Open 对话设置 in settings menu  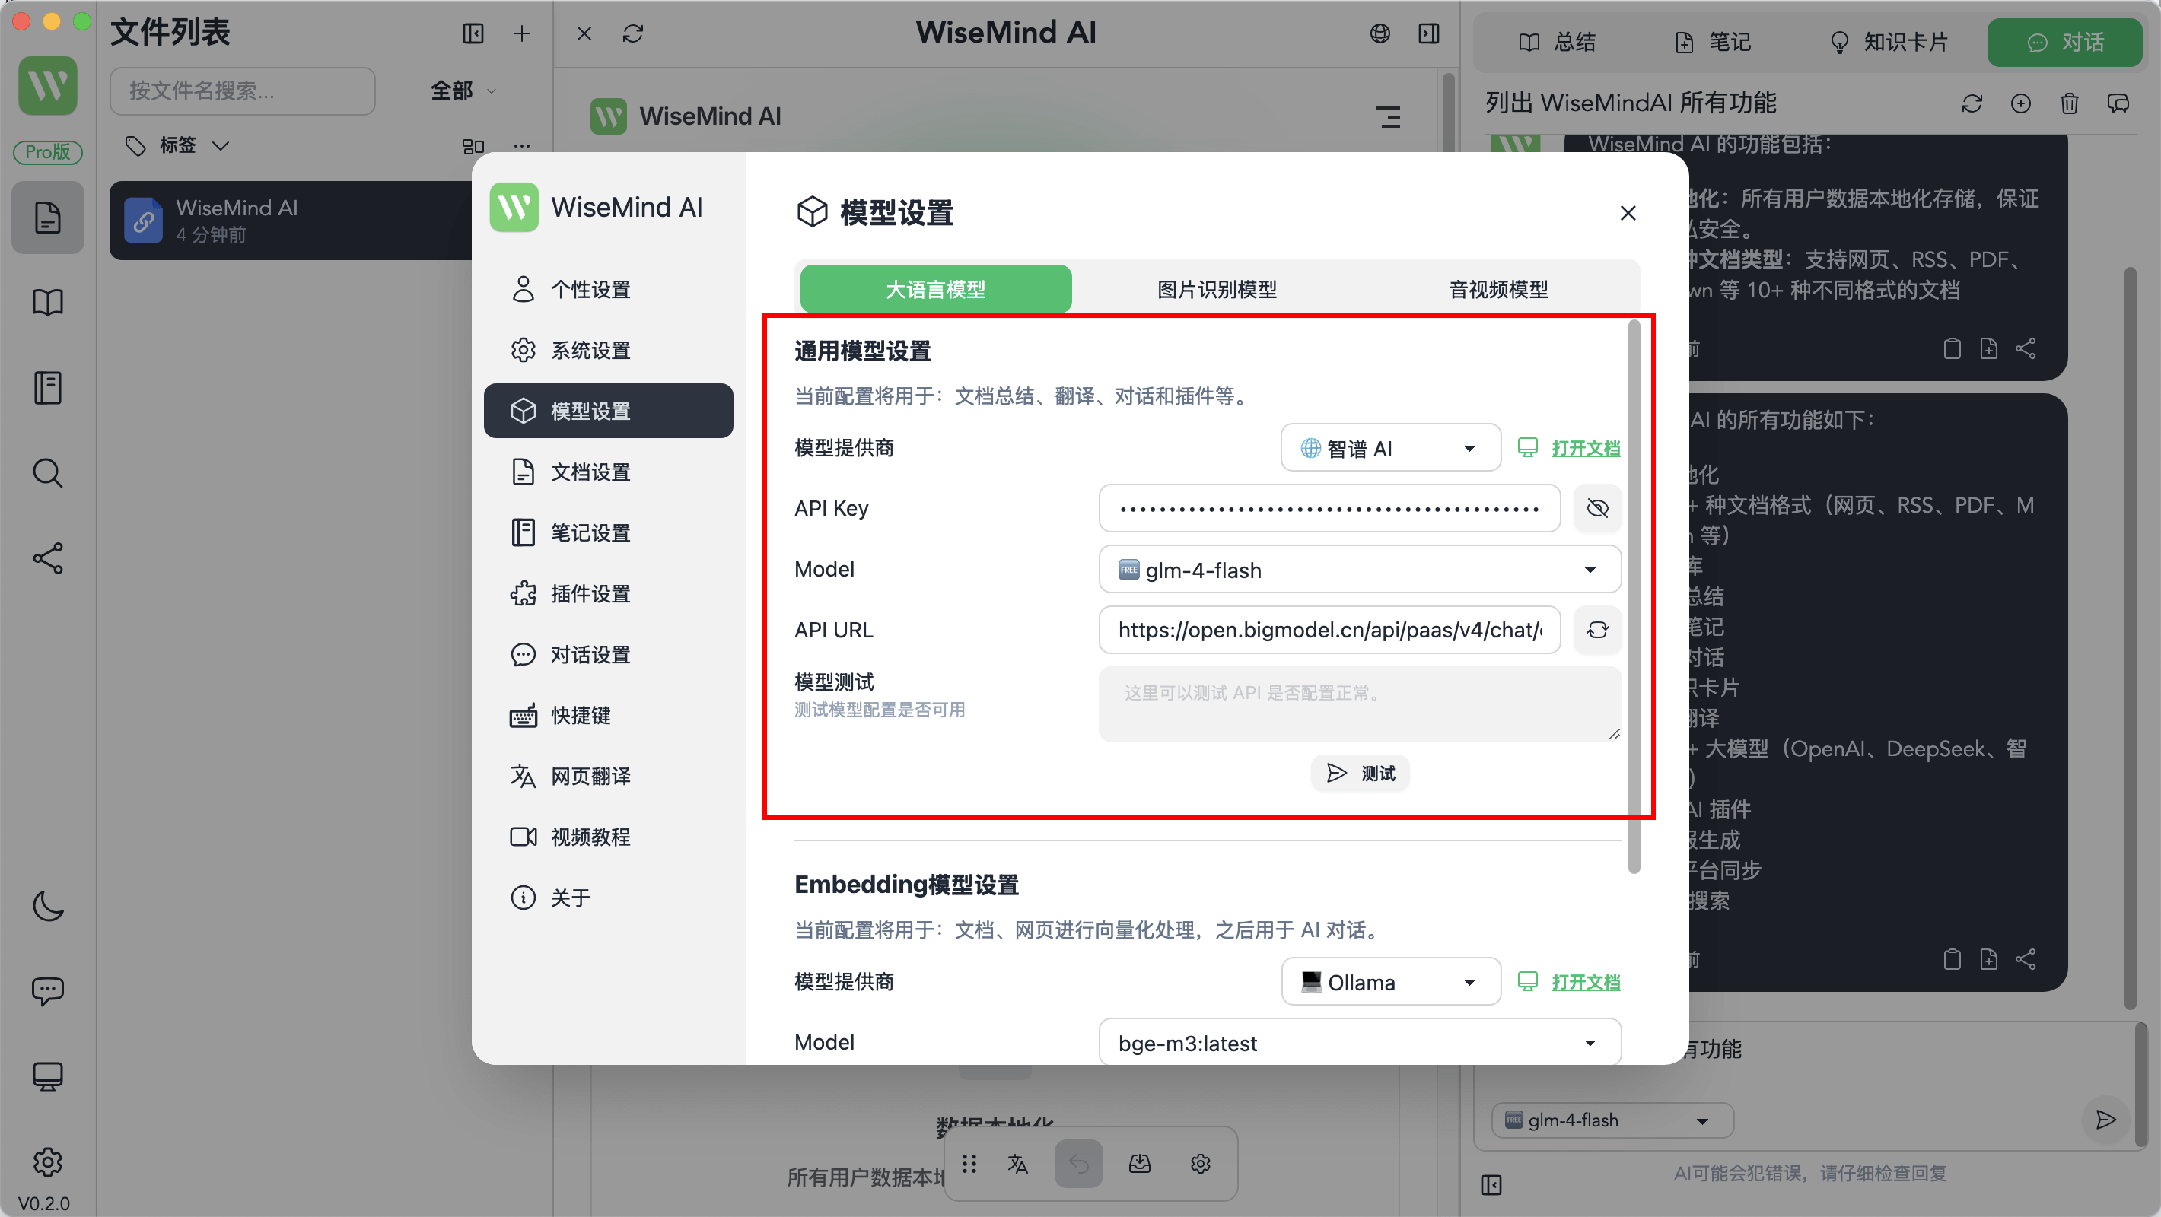tap(608, 654)
